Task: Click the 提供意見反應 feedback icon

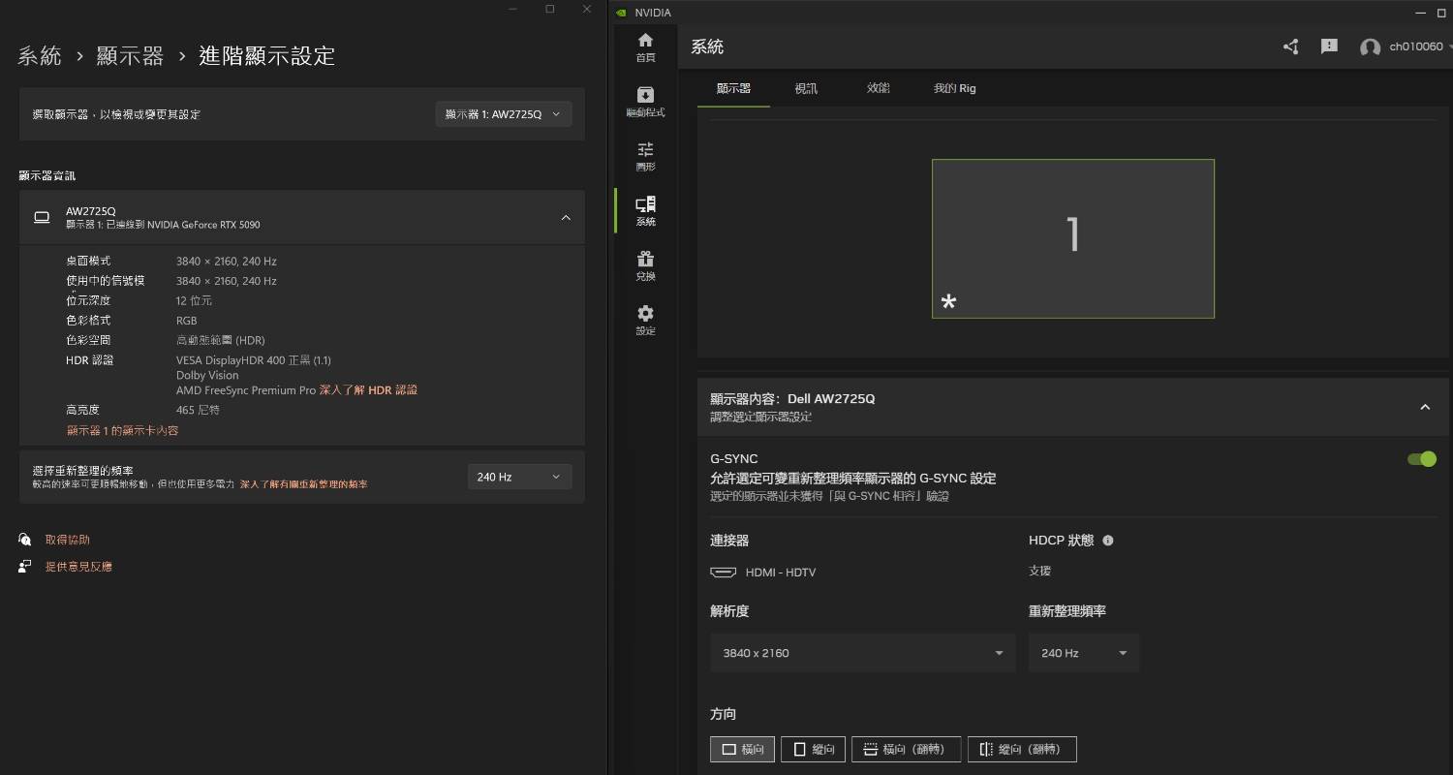Action: coord(25,567)
